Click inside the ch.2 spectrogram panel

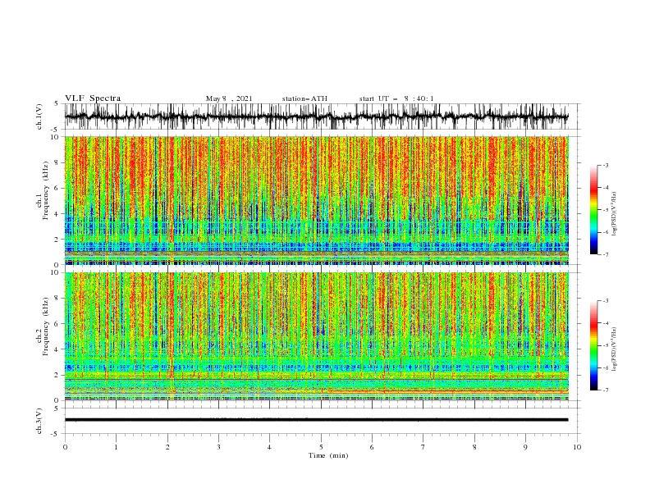click(x=316, y=336)
